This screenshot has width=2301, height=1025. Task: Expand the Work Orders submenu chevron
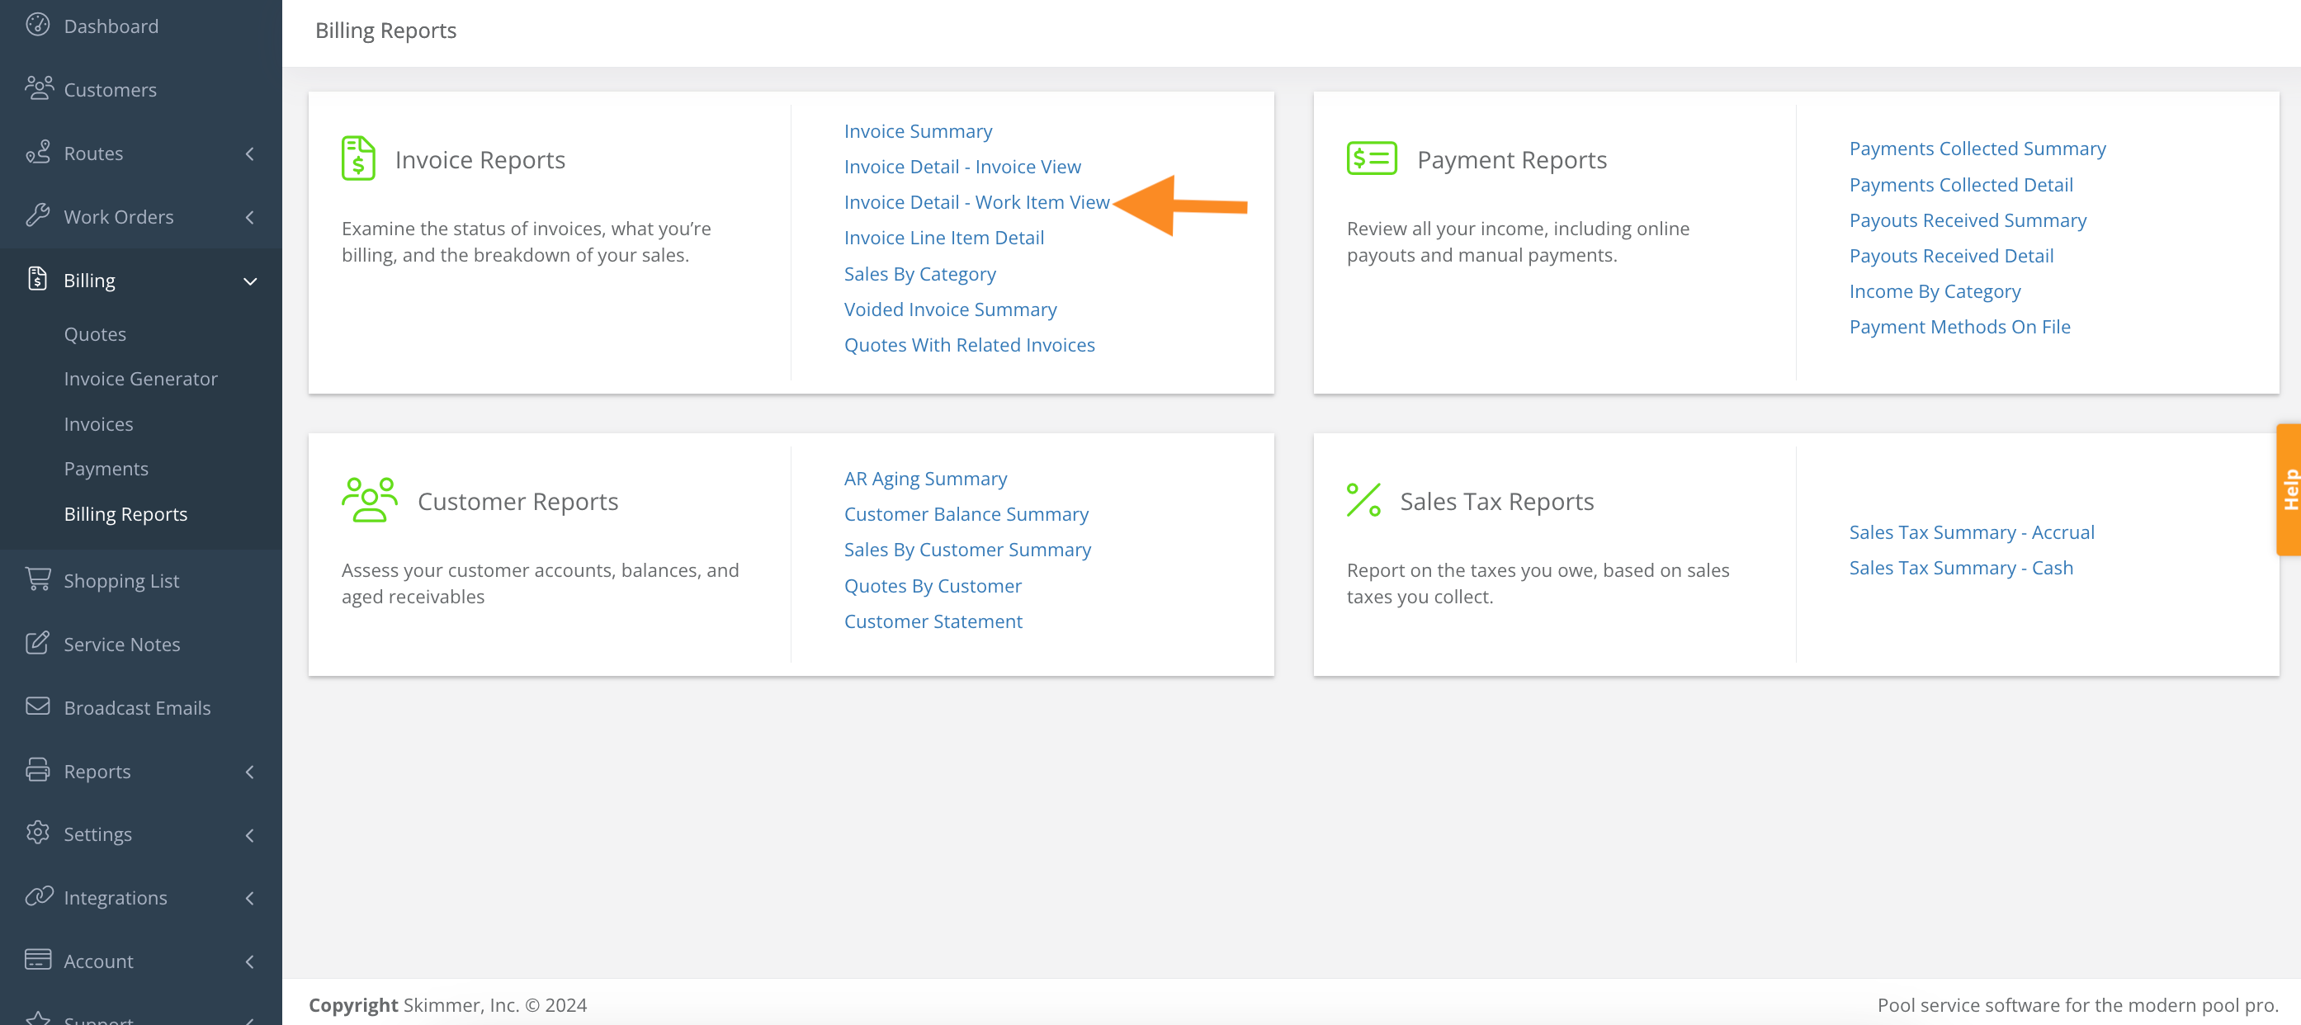click(250, 217)
